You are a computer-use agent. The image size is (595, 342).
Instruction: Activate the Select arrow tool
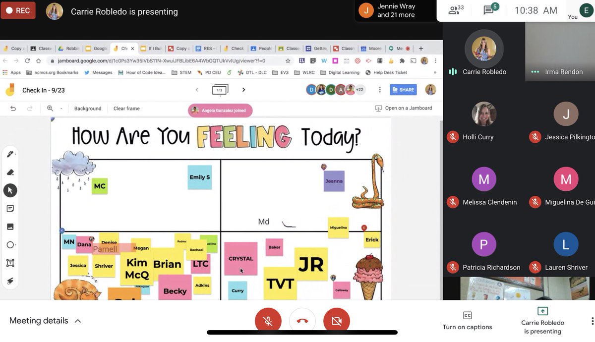pyautogui.click(x=10, y=190)
